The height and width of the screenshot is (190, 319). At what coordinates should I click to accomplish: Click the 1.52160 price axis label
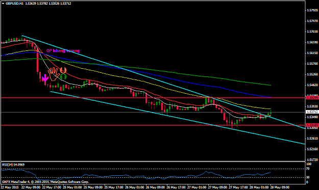click(x=313, y=149)
